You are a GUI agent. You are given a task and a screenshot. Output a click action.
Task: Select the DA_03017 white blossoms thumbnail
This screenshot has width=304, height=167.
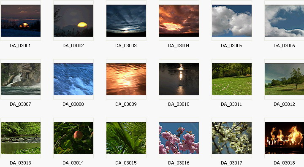click(232, 138)
